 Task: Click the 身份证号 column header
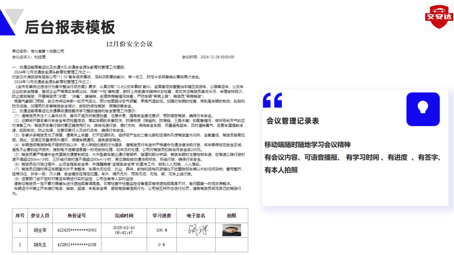point(77,216)
